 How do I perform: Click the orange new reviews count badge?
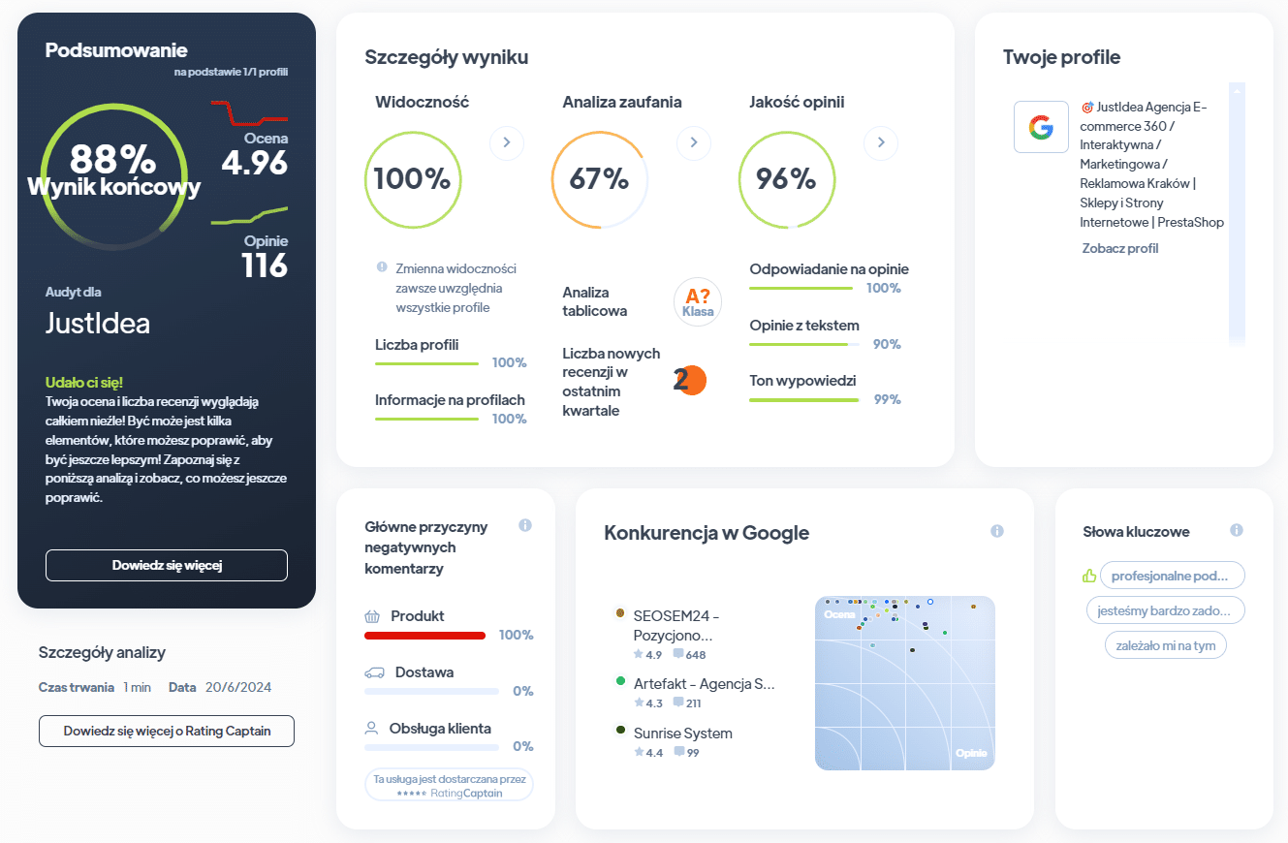[690, 381]
